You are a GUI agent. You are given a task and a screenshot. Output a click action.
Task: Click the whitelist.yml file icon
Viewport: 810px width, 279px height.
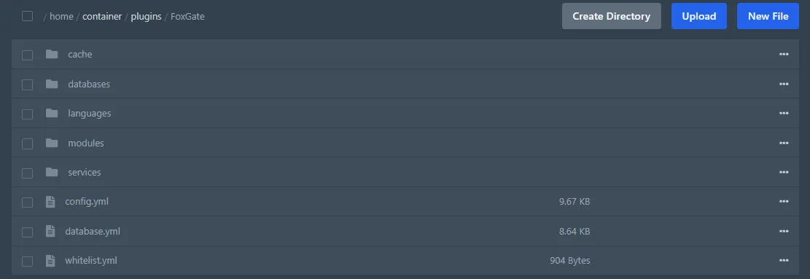(50, 261)
